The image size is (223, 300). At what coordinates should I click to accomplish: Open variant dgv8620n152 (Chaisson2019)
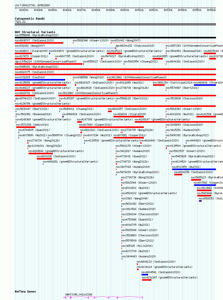point(135,46)
